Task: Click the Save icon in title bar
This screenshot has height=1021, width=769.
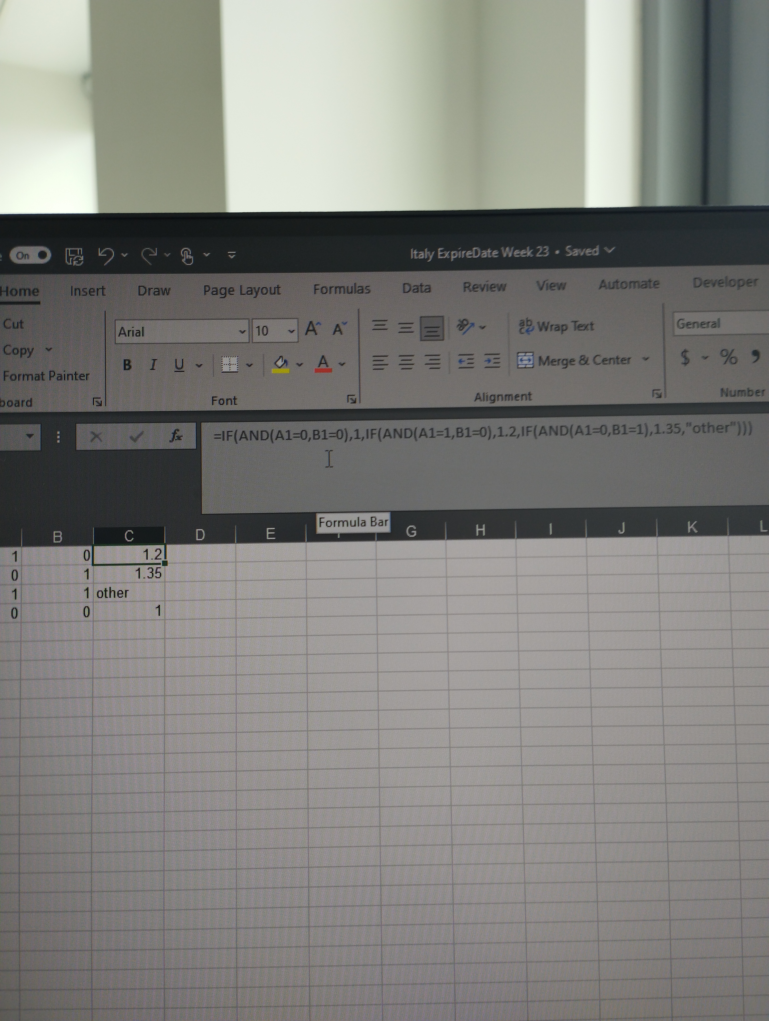Action: click(74, 256)
